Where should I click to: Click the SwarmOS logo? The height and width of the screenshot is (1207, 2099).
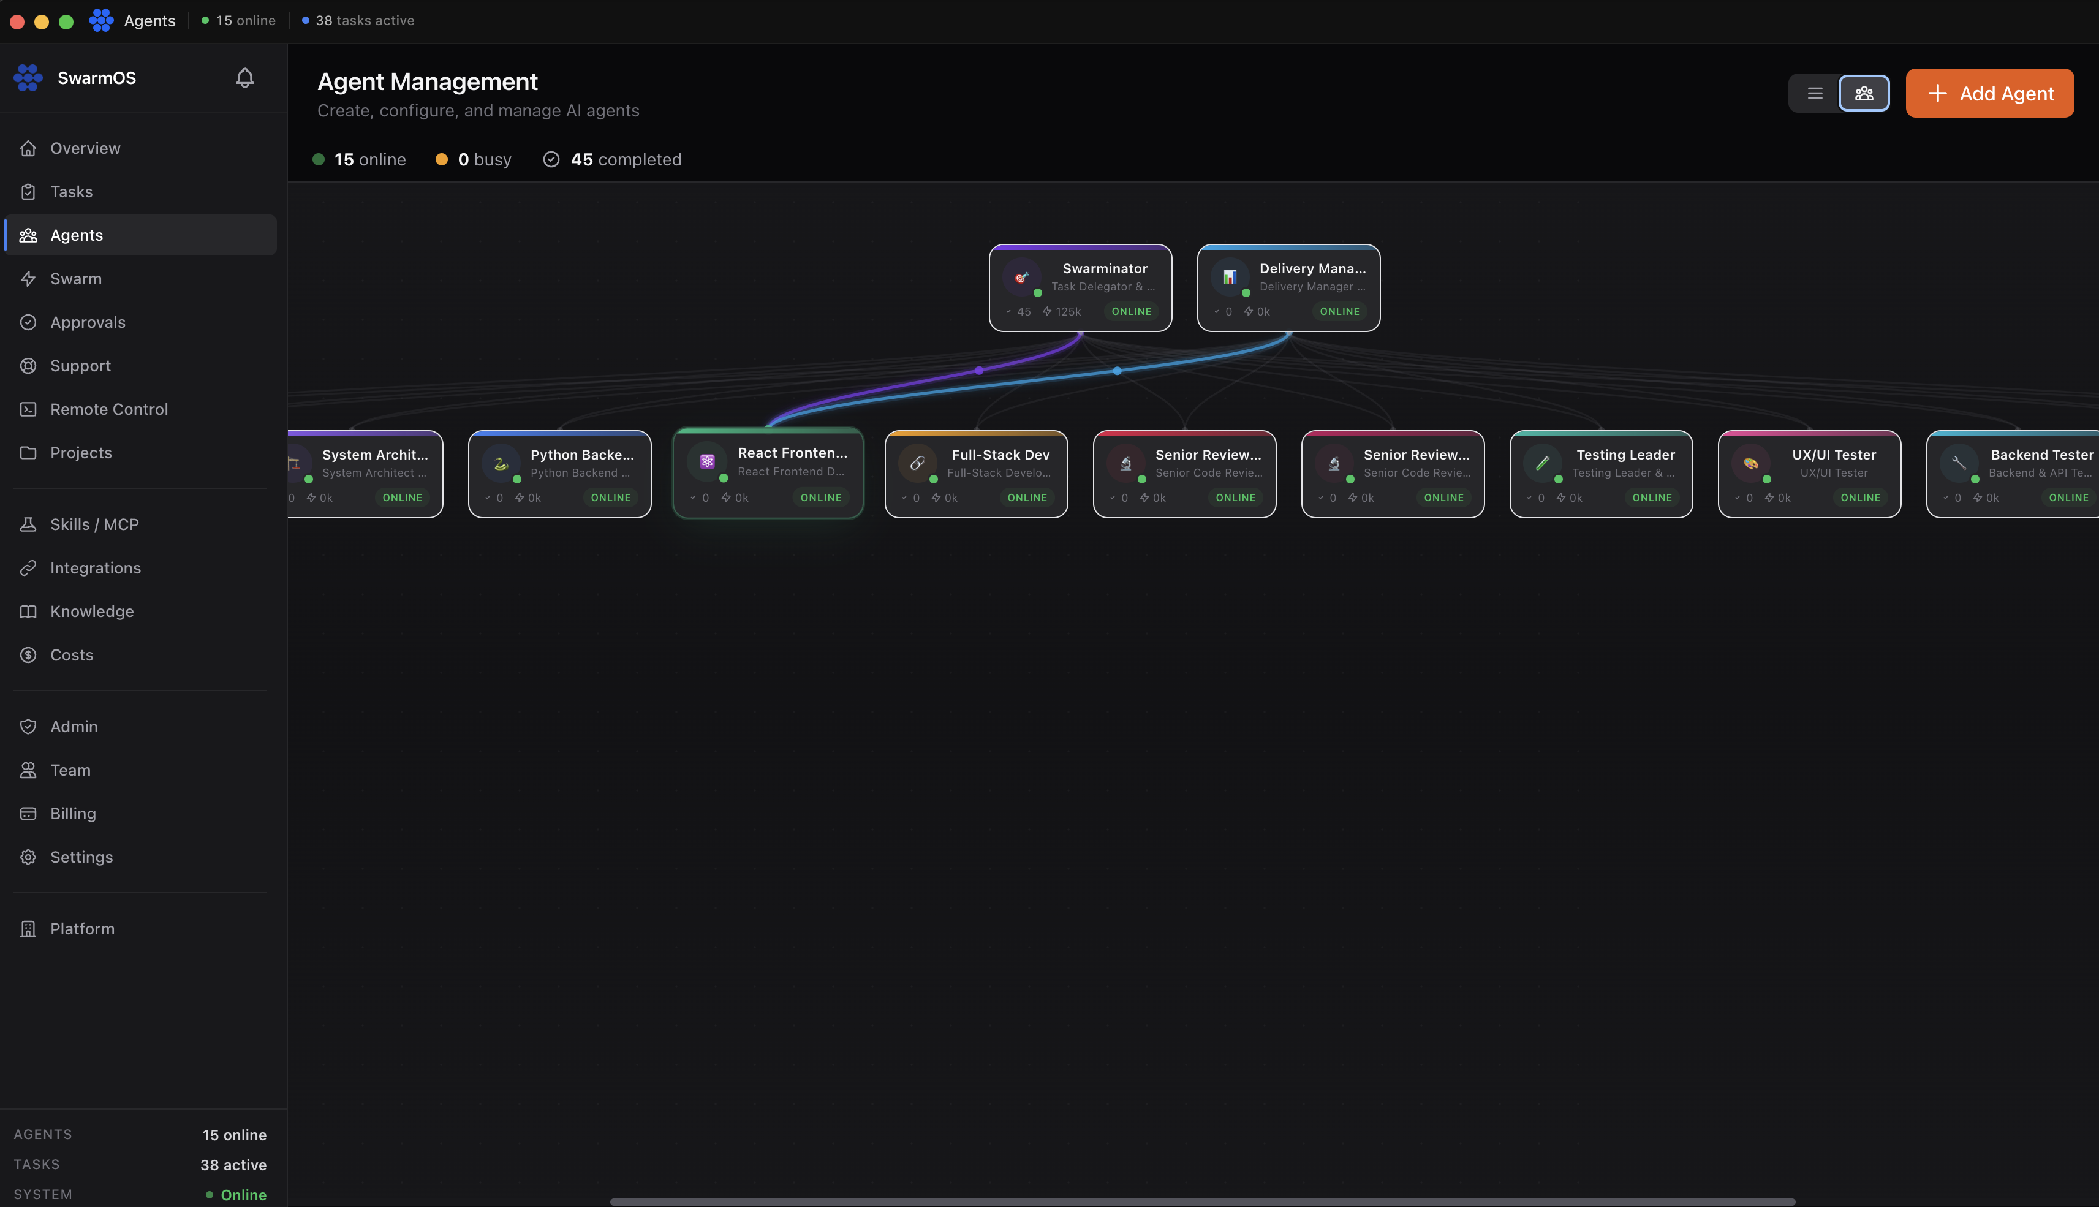(28, 77)
